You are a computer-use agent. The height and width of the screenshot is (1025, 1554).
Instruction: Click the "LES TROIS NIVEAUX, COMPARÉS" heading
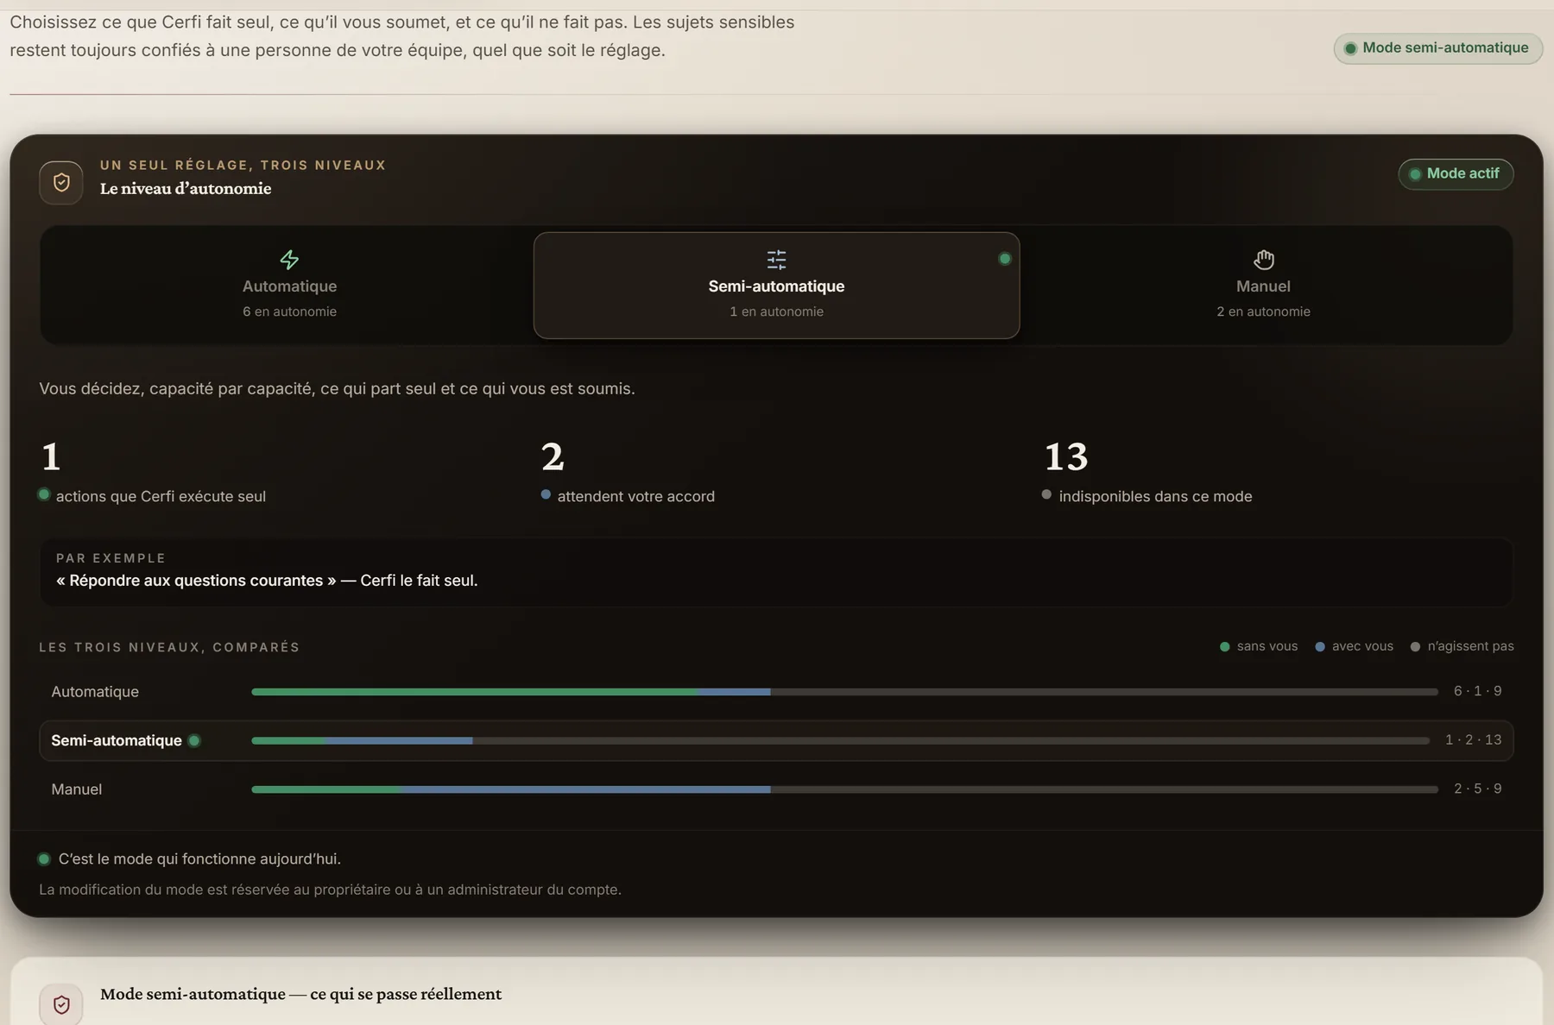pos(169,647)
